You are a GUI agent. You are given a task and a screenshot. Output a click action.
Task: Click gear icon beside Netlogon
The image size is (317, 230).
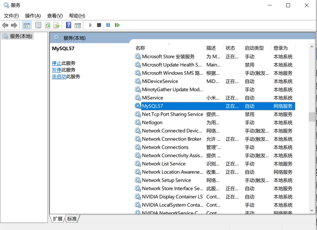[138, 122]
